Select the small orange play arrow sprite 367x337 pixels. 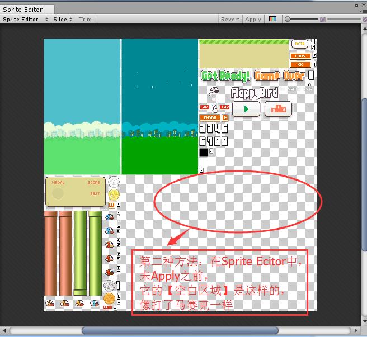[225, 117]
